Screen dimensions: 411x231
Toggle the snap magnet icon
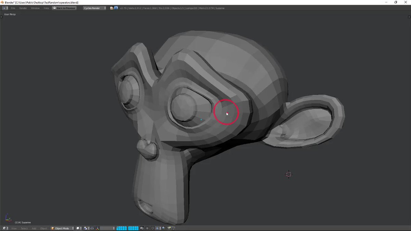tap(153, 228)
